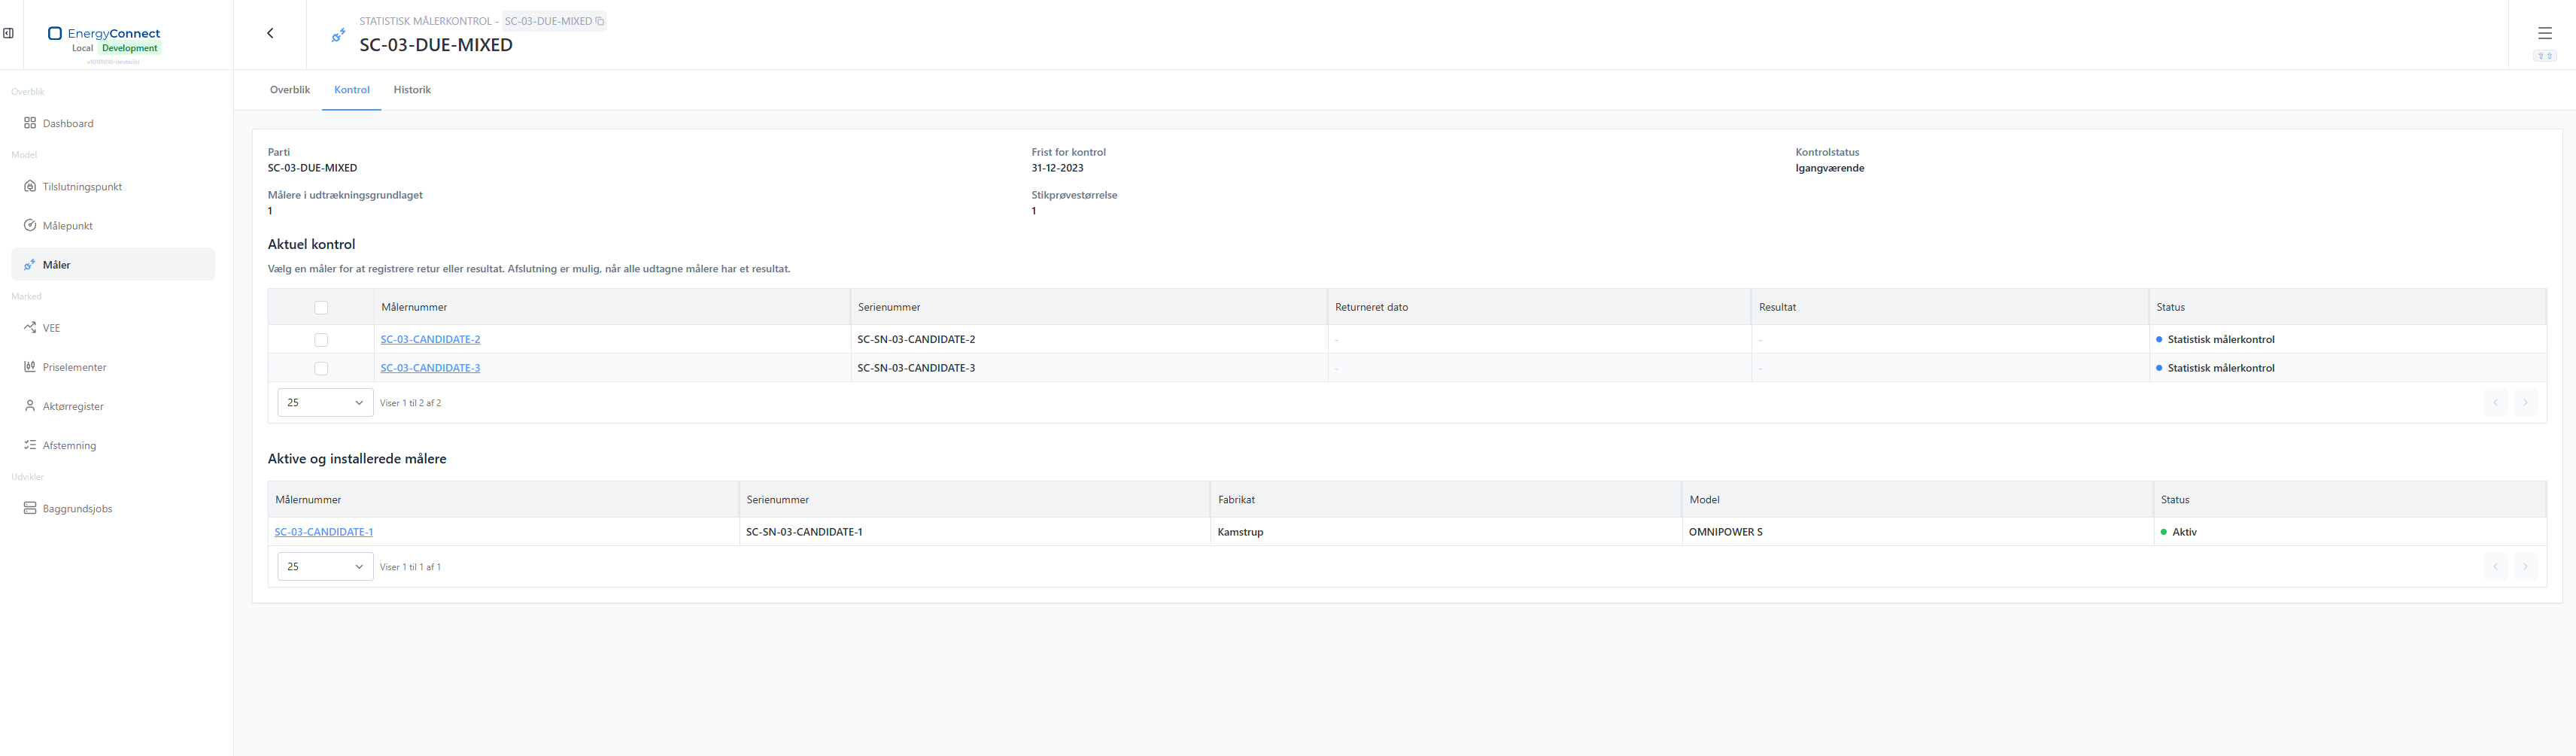Check the SC-03-CANDIDATE-2 row checkbox
2576x756 pixels.
pos(321,340)
